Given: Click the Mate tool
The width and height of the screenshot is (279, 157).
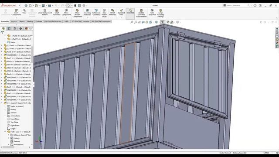Looking at the screenshot, I should coord(24,12).
